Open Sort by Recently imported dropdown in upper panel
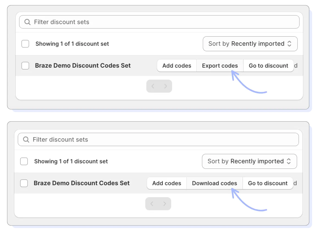 coord(250,44)
